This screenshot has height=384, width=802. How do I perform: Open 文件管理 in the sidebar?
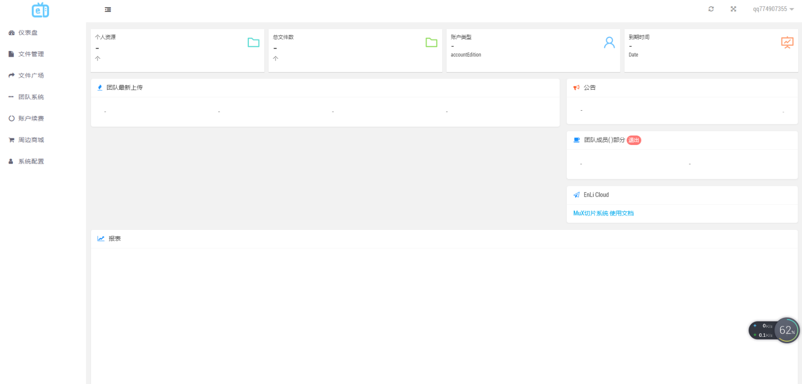[x=31, y=54]
